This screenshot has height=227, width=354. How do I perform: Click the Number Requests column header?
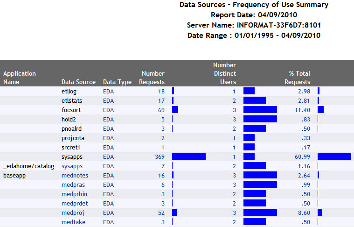[x=152, y=78]
